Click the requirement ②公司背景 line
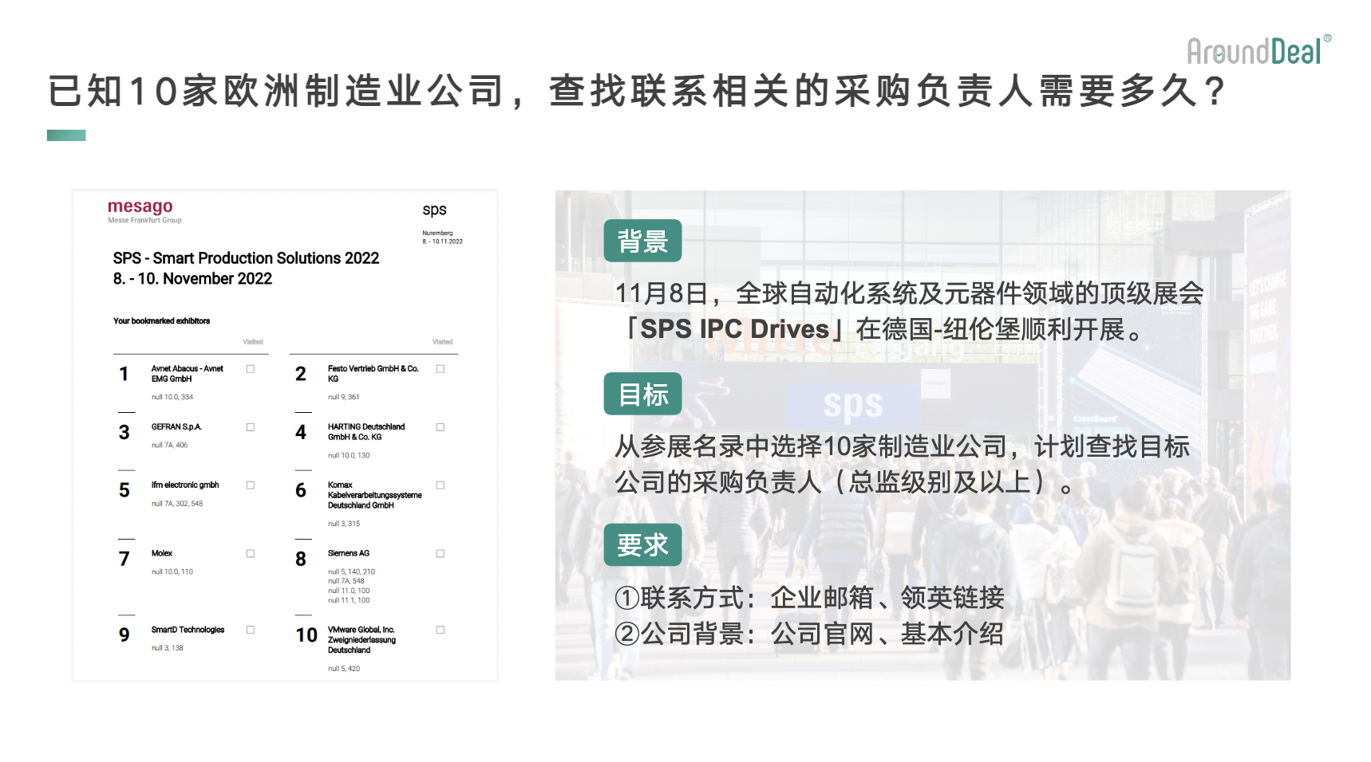The width and height of the screenshot is (1371, 762). 809,634
